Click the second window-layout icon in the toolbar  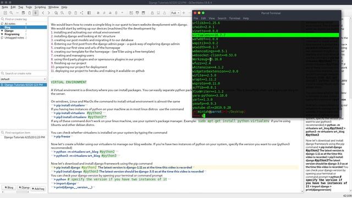137,13
